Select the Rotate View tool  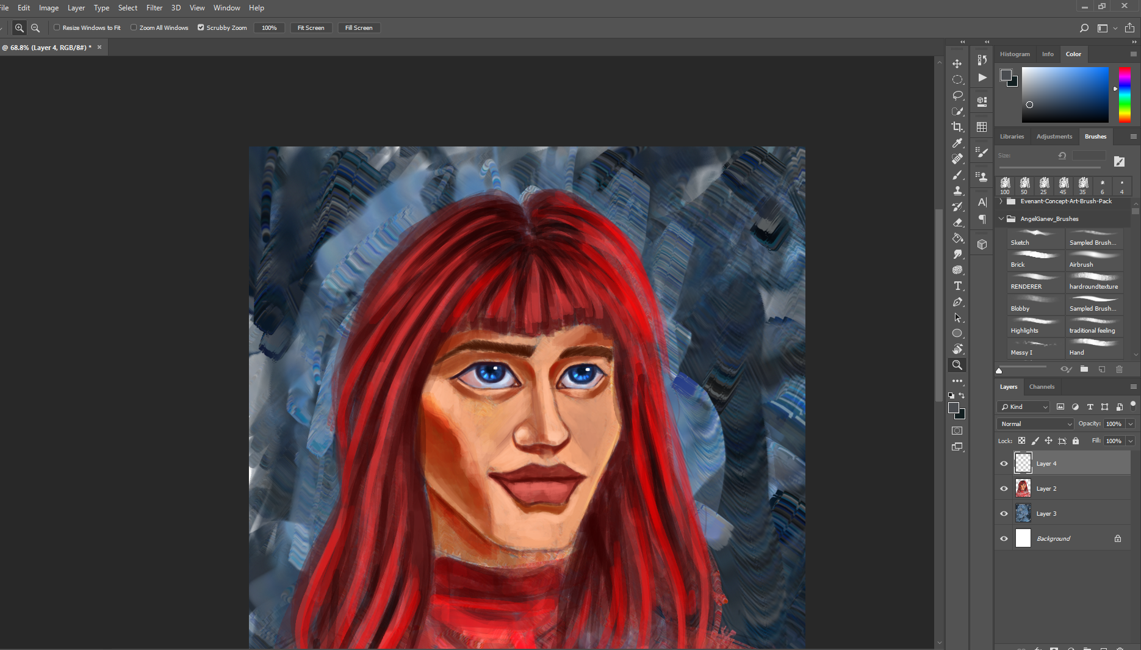click(957, 349)
